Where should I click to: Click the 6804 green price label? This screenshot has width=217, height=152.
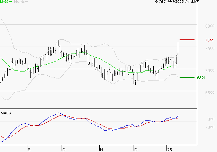click(x=201, y=78)
